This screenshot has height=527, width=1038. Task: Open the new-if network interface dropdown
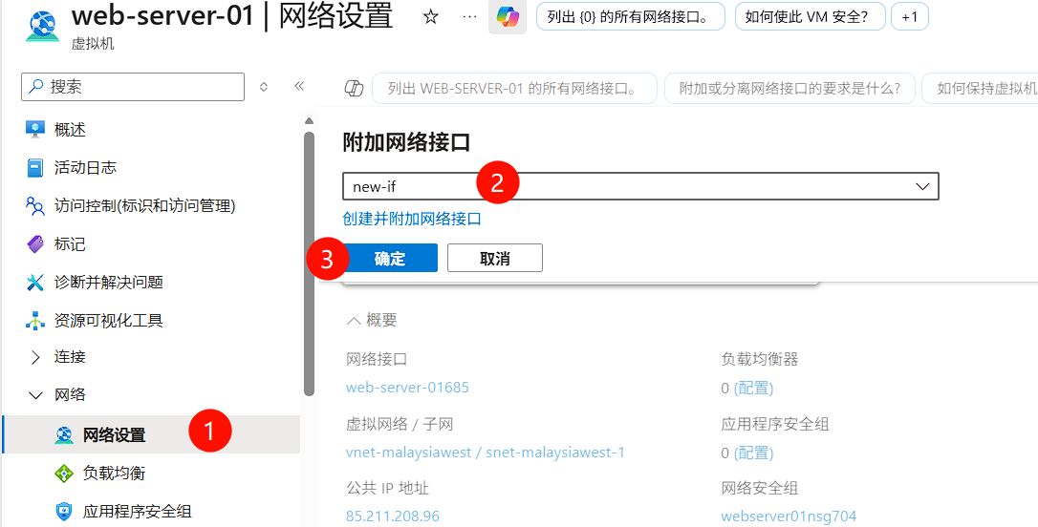pos(640,186)
